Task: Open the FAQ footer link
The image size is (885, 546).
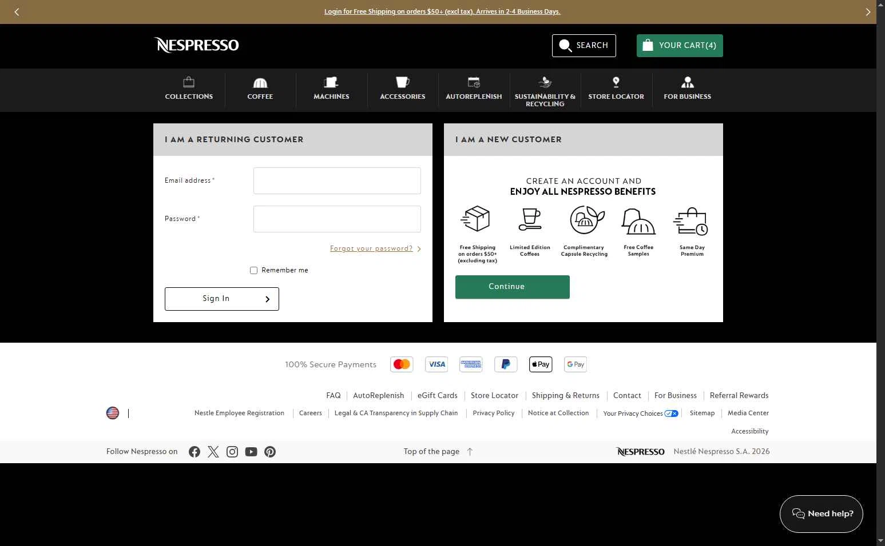Action: 334,396
